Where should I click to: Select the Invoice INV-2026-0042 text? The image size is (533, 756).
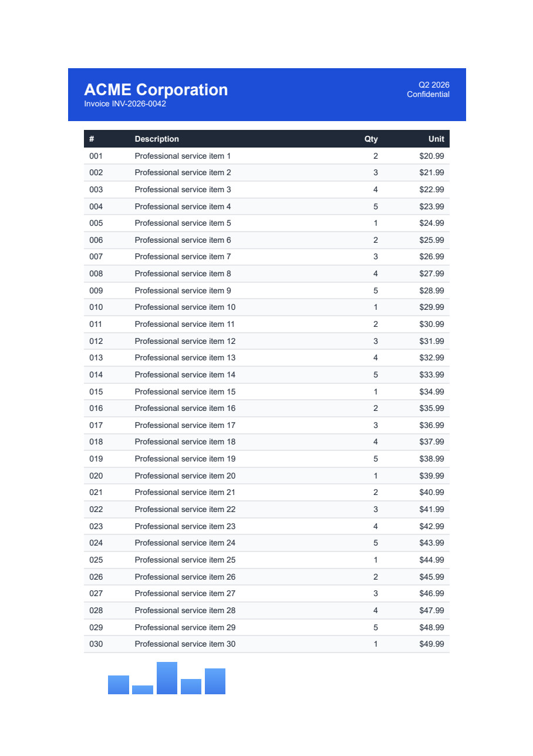(125, 104)
